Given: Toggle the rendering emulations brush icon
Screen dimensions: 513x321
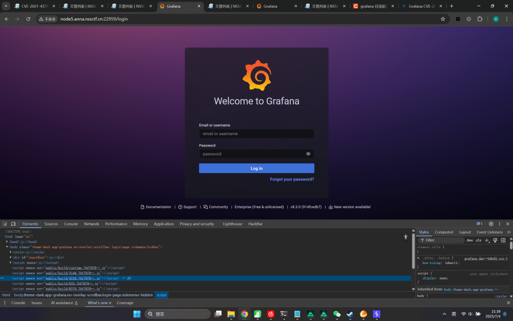Looking at the screenshot, I should pyautogui.click(x=496, y=240).
